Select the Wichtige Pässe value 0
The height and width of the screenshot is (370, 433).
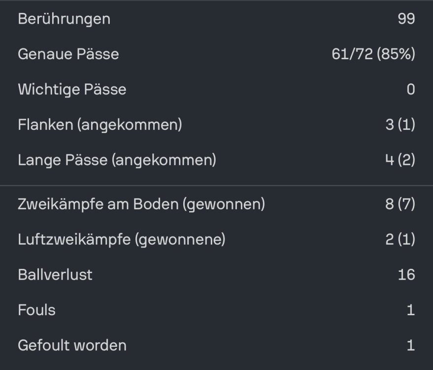click(x=411, y=89)
